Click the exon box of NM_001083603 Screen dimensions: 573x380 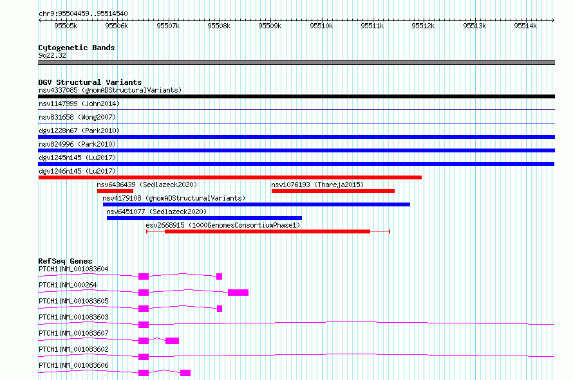tap(144, 325)
